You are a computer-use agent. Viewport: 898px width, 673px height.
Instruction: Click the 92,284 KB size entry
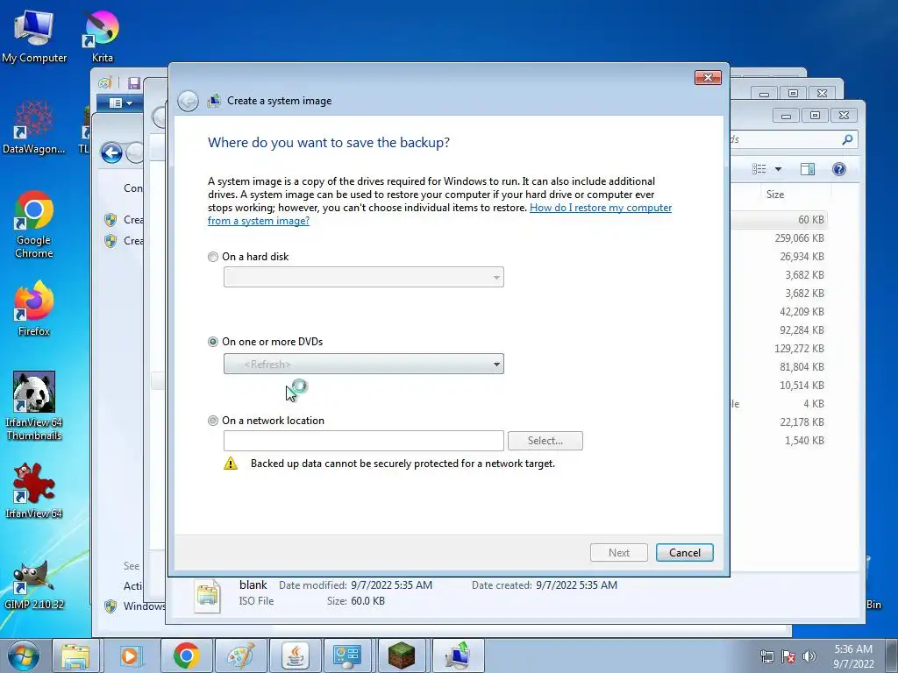802,330
